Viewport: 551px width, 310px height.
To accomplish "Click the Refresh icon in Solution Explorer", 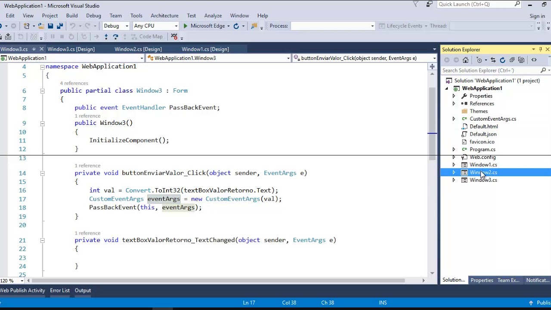I will (502, 60).
